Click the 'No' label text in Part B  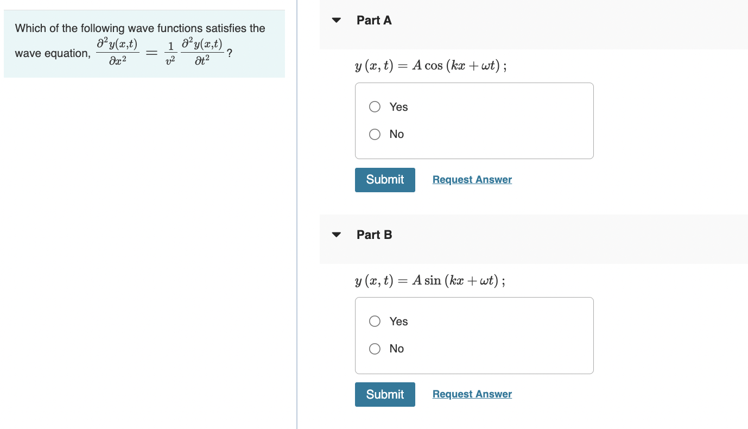397,349
